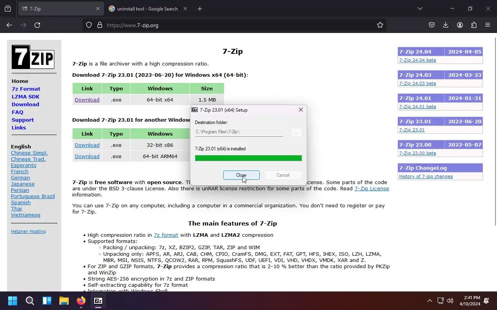Switch language to Esperanto
Image resolution: width=497 pixels, height=310 pixels.
(24, 165)
